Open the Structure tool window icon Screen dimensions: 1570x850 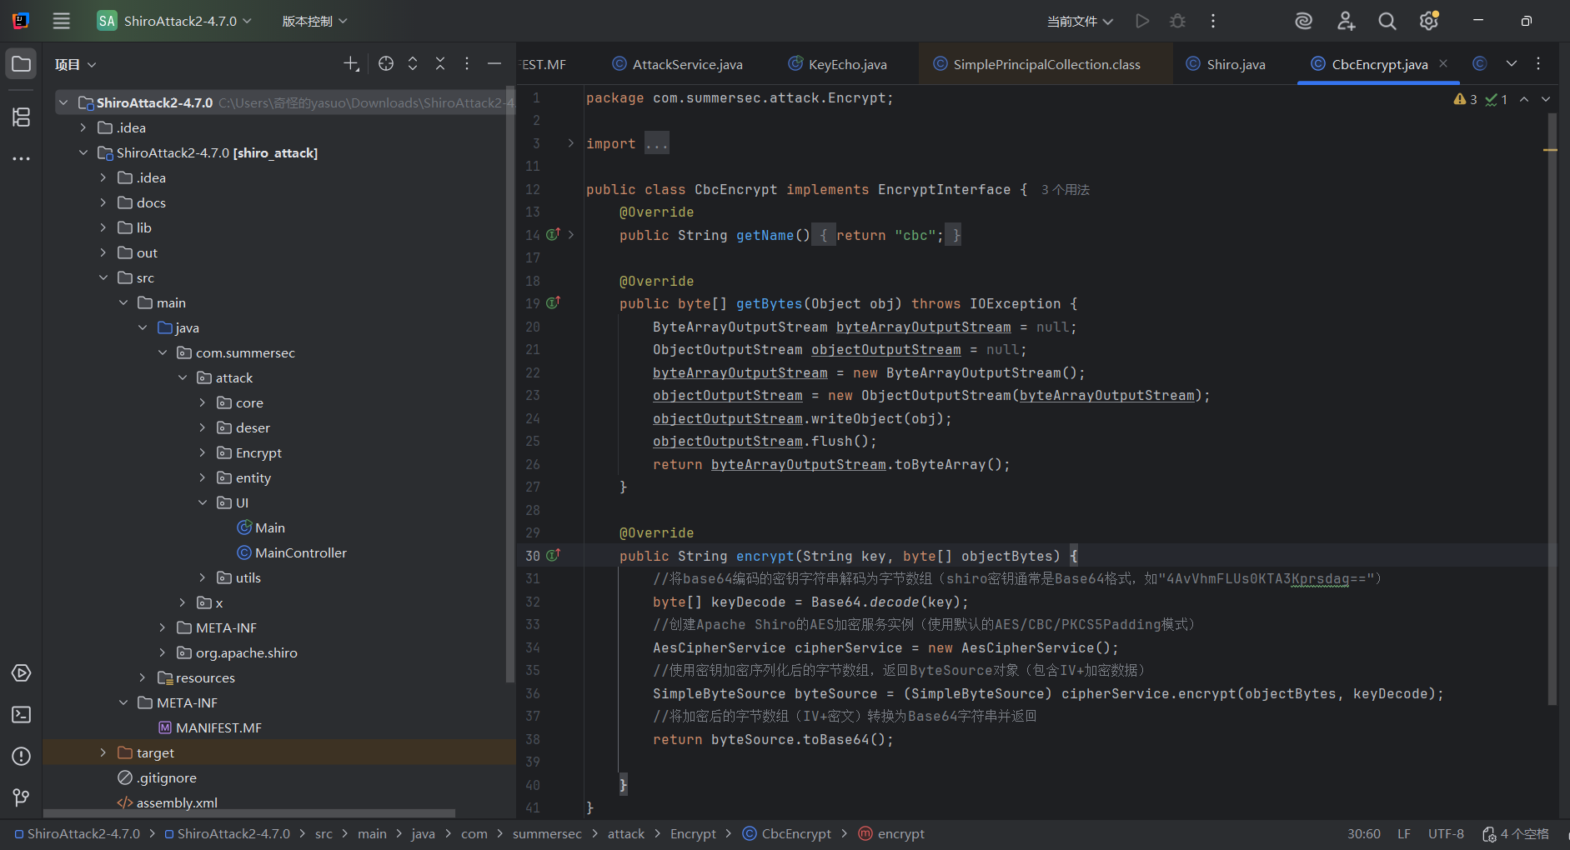(x=21, y=117)
